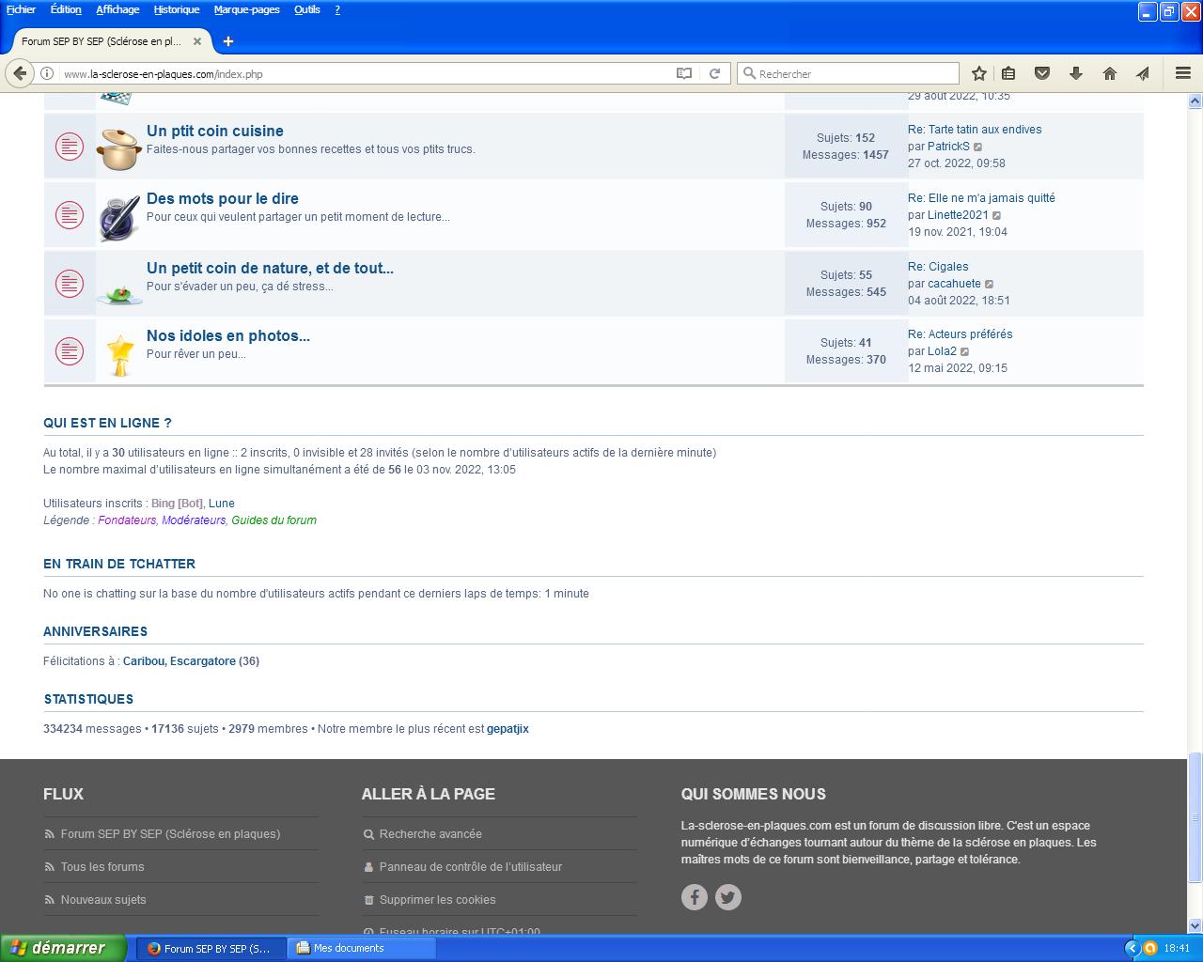1203x962 pixels.
Task: Open Nouveaux sujets feed link
Action: [103, 900]
